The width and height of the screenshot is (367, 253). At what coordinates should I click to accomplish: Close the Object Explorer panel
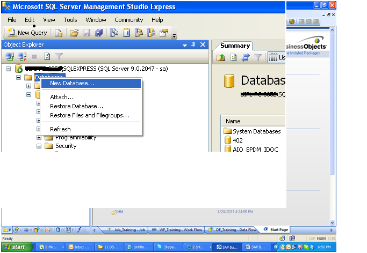[x=203, y=44]
